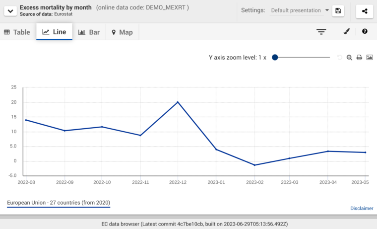Click the Y axis zoom slider handle
This screenshot has height=229, width=377.
(x=275, y=58)
